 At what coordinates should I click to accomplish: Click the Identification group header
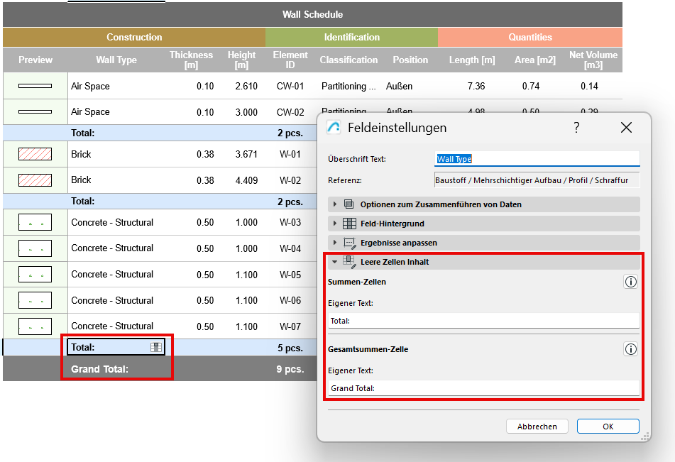pos(352,37)
